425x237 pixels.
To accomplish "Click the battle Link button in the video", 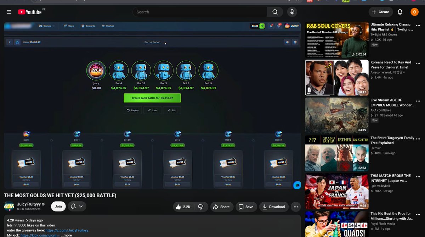I will point(152,110).
